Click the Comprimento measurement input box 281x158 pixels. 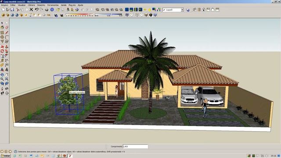coord(136,147)
